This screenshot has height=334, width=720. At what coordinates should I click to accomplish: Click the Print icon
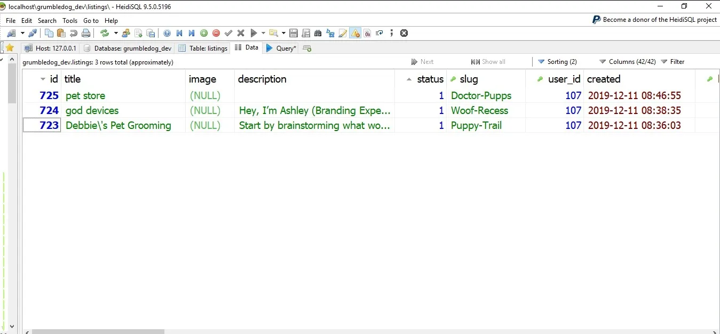[86, 33]
